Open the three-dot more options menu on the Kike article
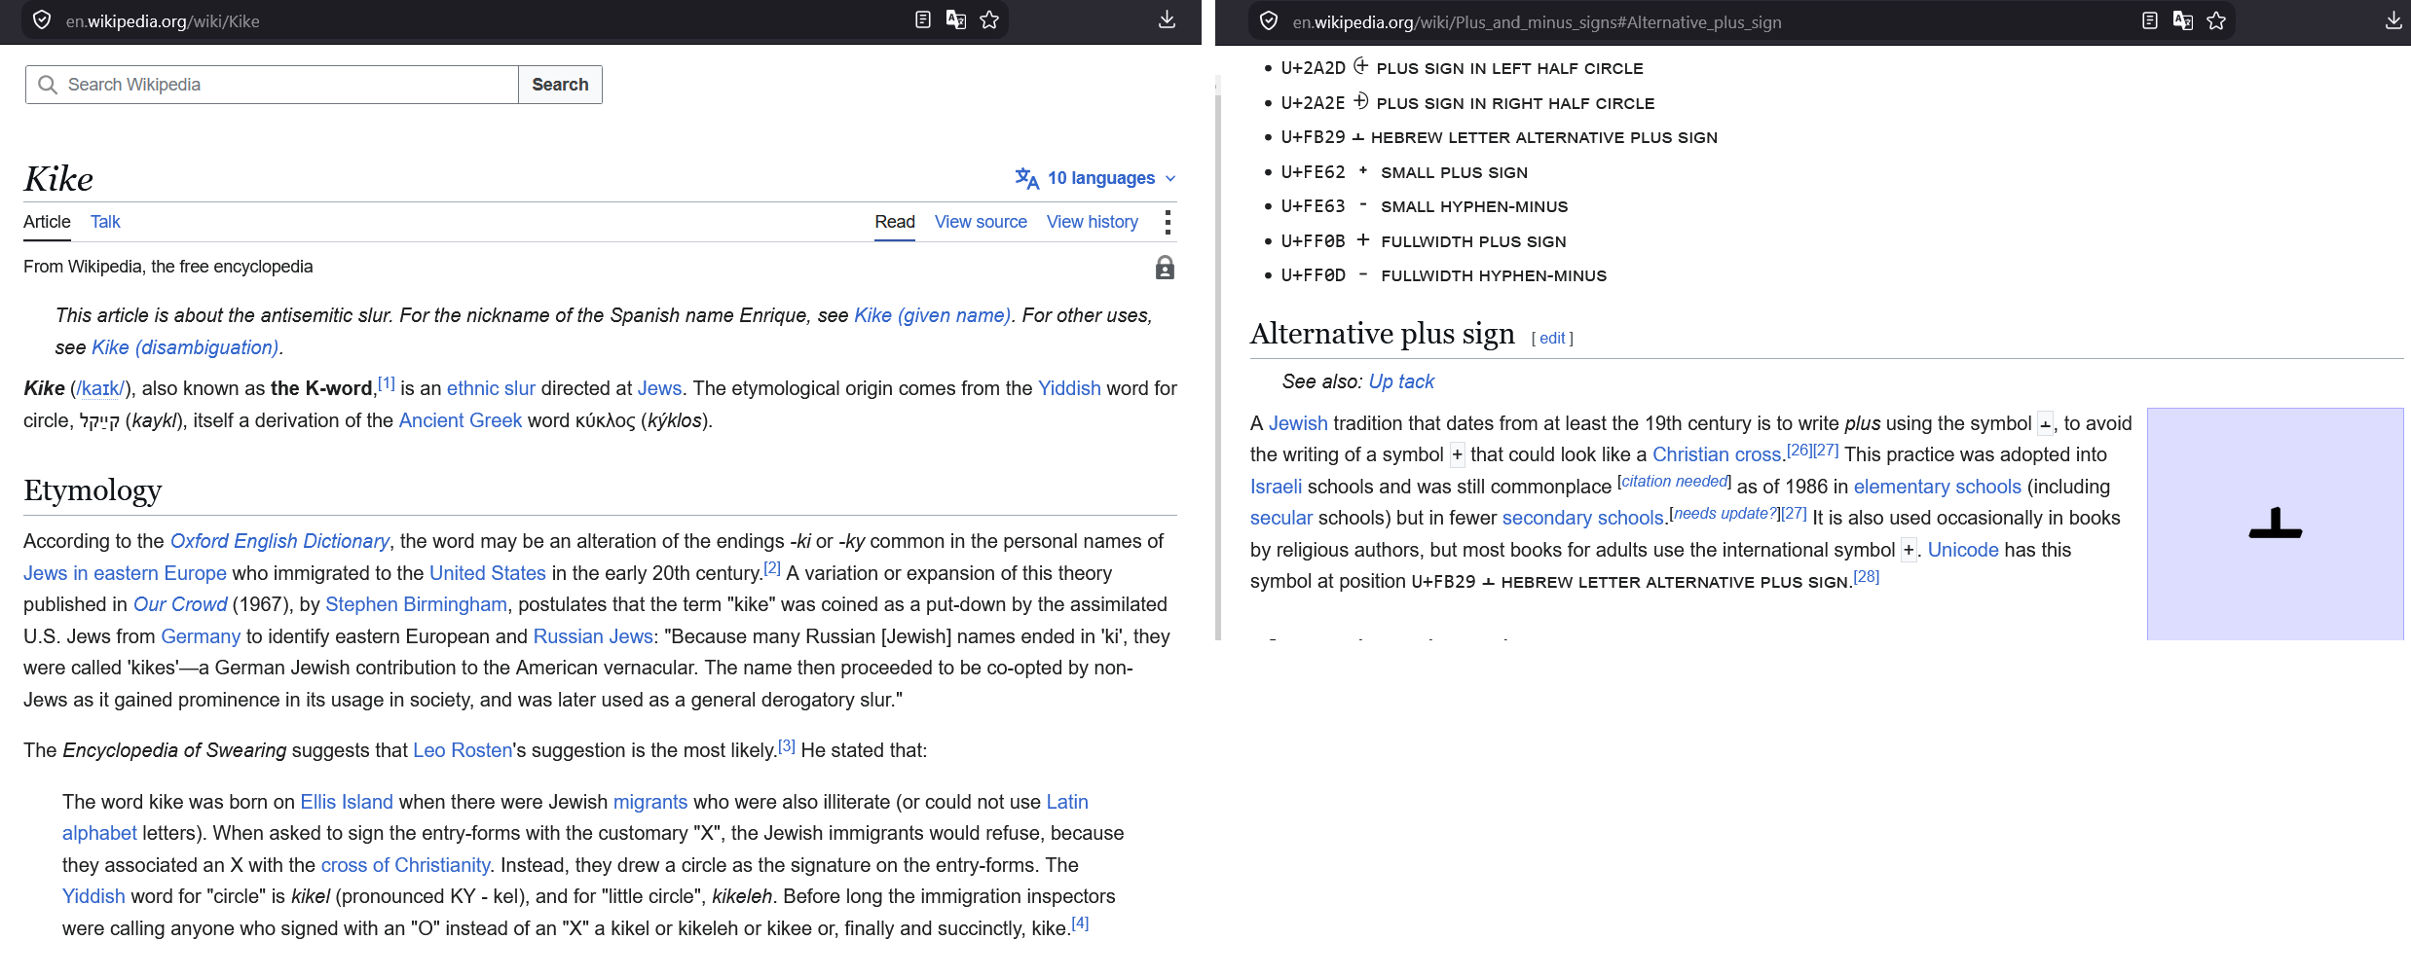 click(1168, 222)
